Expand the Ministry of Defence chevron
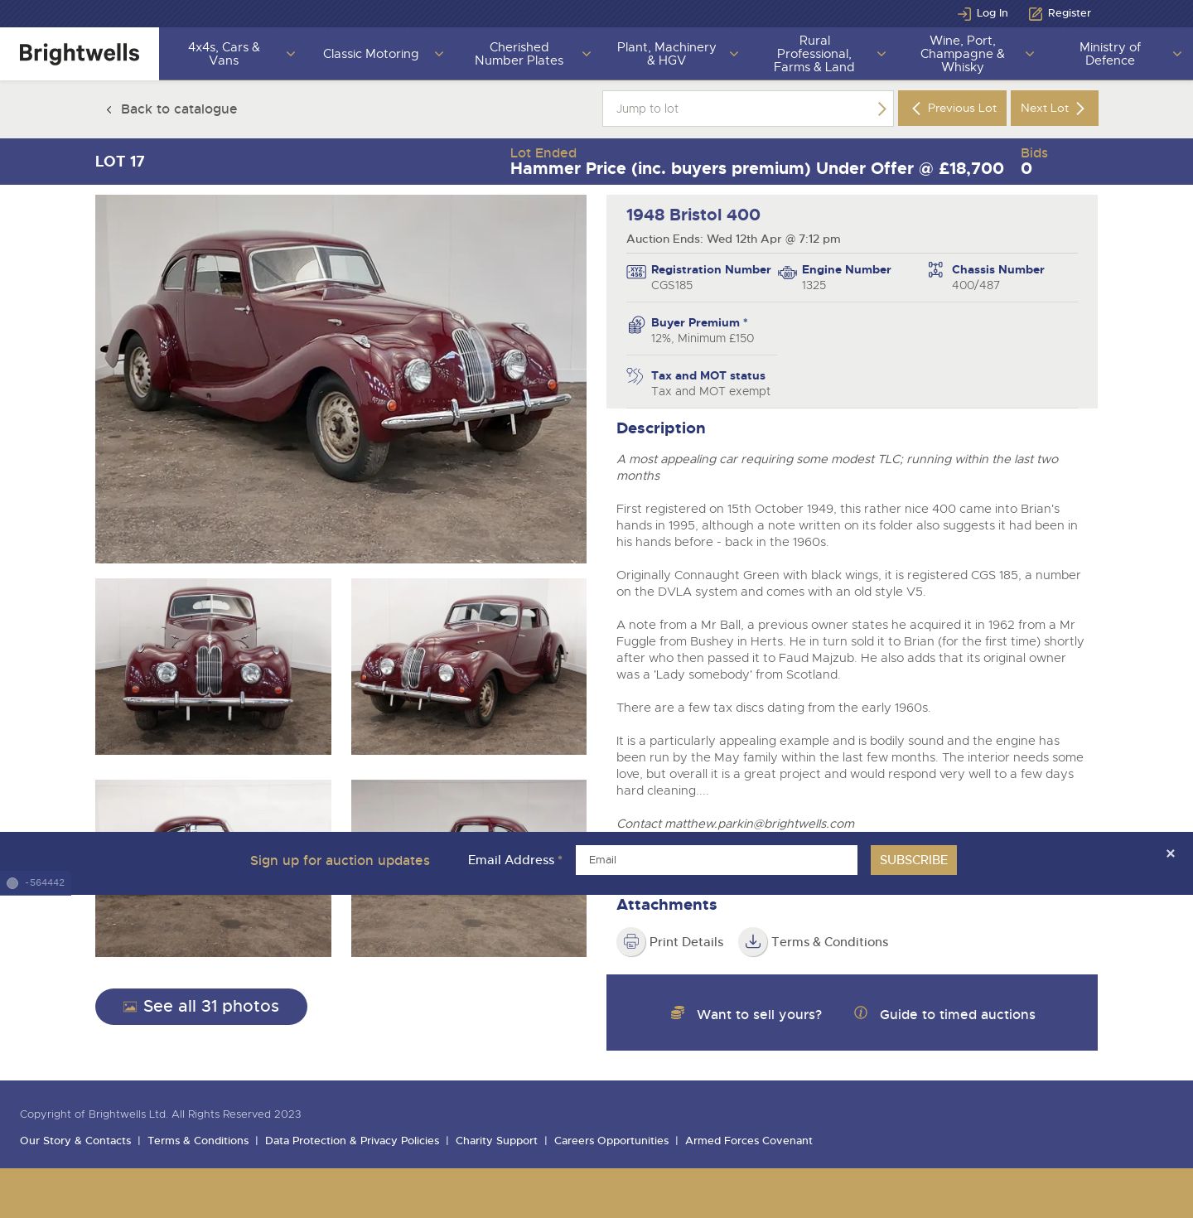The width and height of the screenshot is (1193, 1218). (1177, 54)
